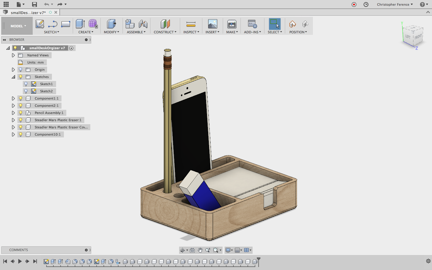Click the Revert Position icon

(305, 24)
